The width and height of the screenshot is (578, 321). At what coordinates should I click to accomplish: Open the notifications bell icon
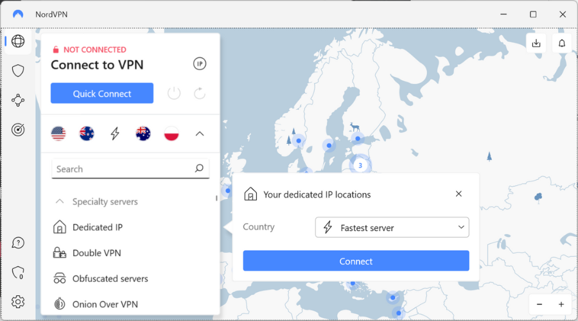tap(561, 43)
